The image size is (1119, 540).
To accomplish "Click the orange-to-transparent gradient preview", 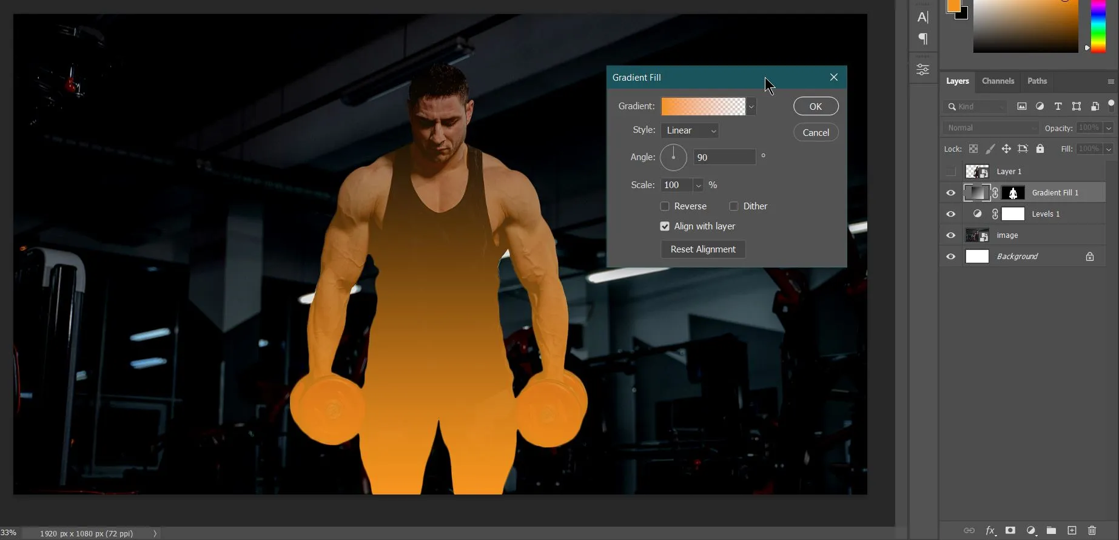I will coord(703,107).
